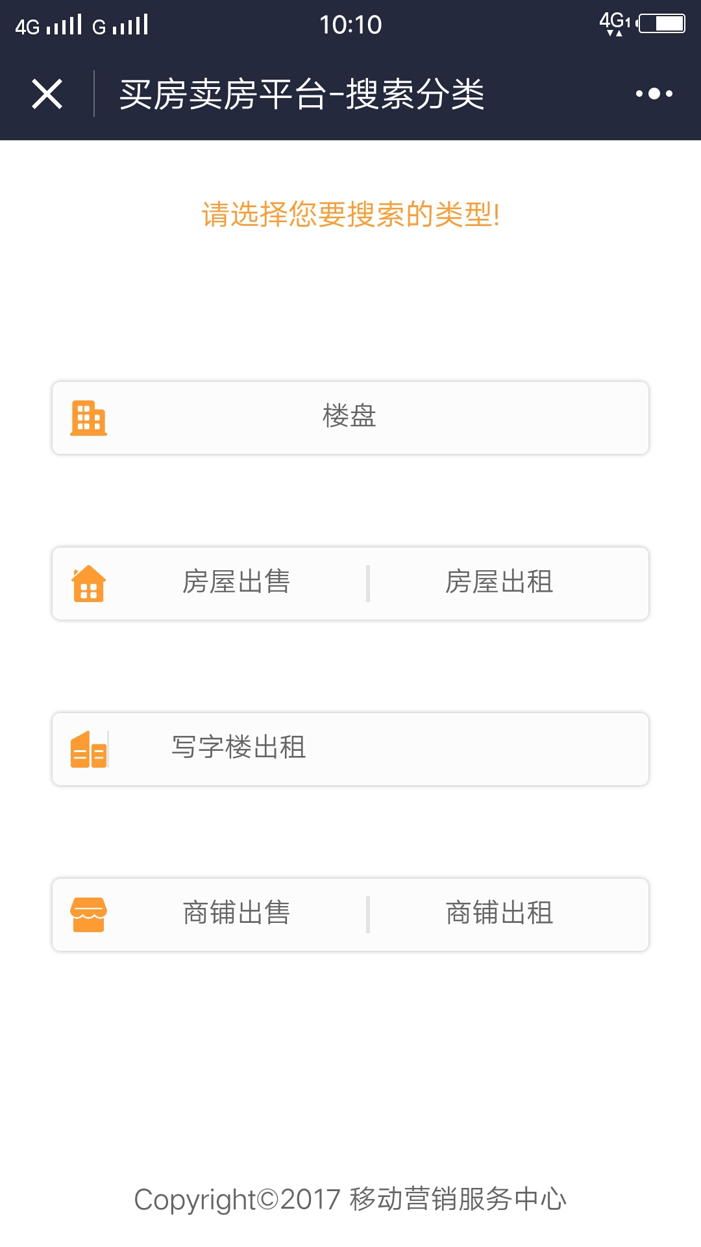The image size is (701, 1247).
Task: Tap the 10:10 clock in status bar
Action: click(x=350, y=25)
